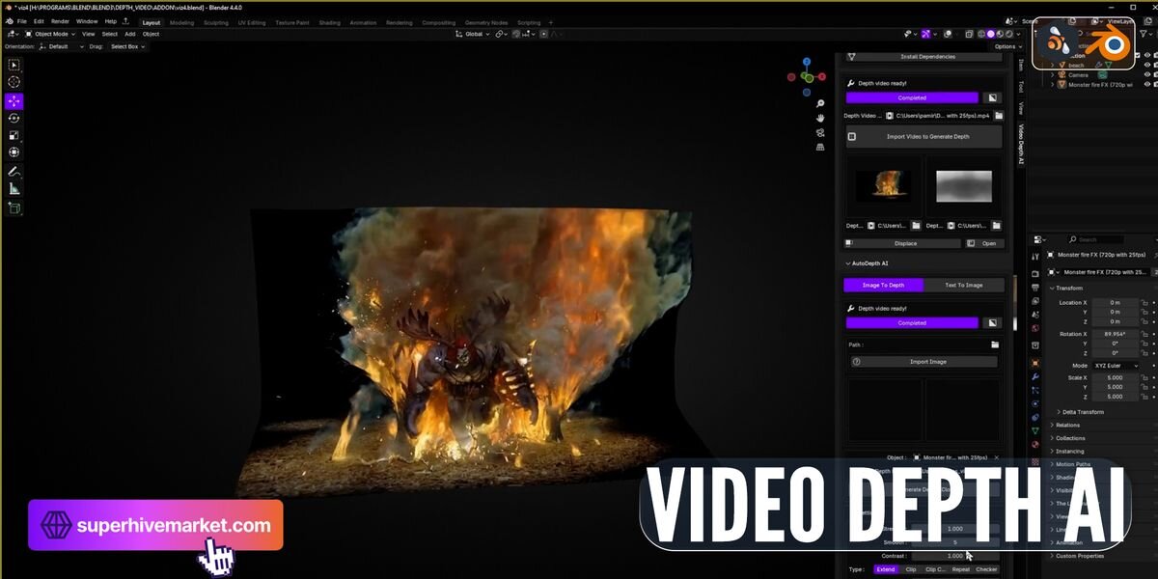This screenshot has width=1158, height=579.
Task: Click the Open button beside Displace
Action: (x=985, y=243)
